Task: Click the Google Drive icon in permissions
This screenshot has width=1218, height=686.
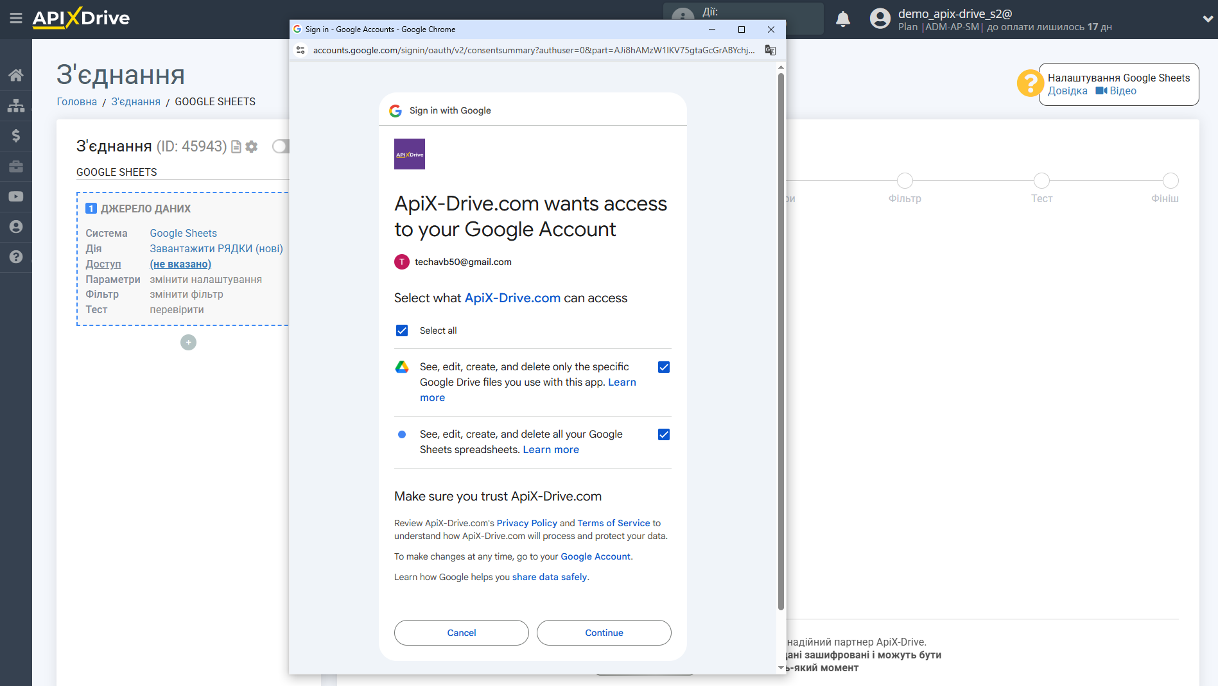Action: tap(402, 367)
